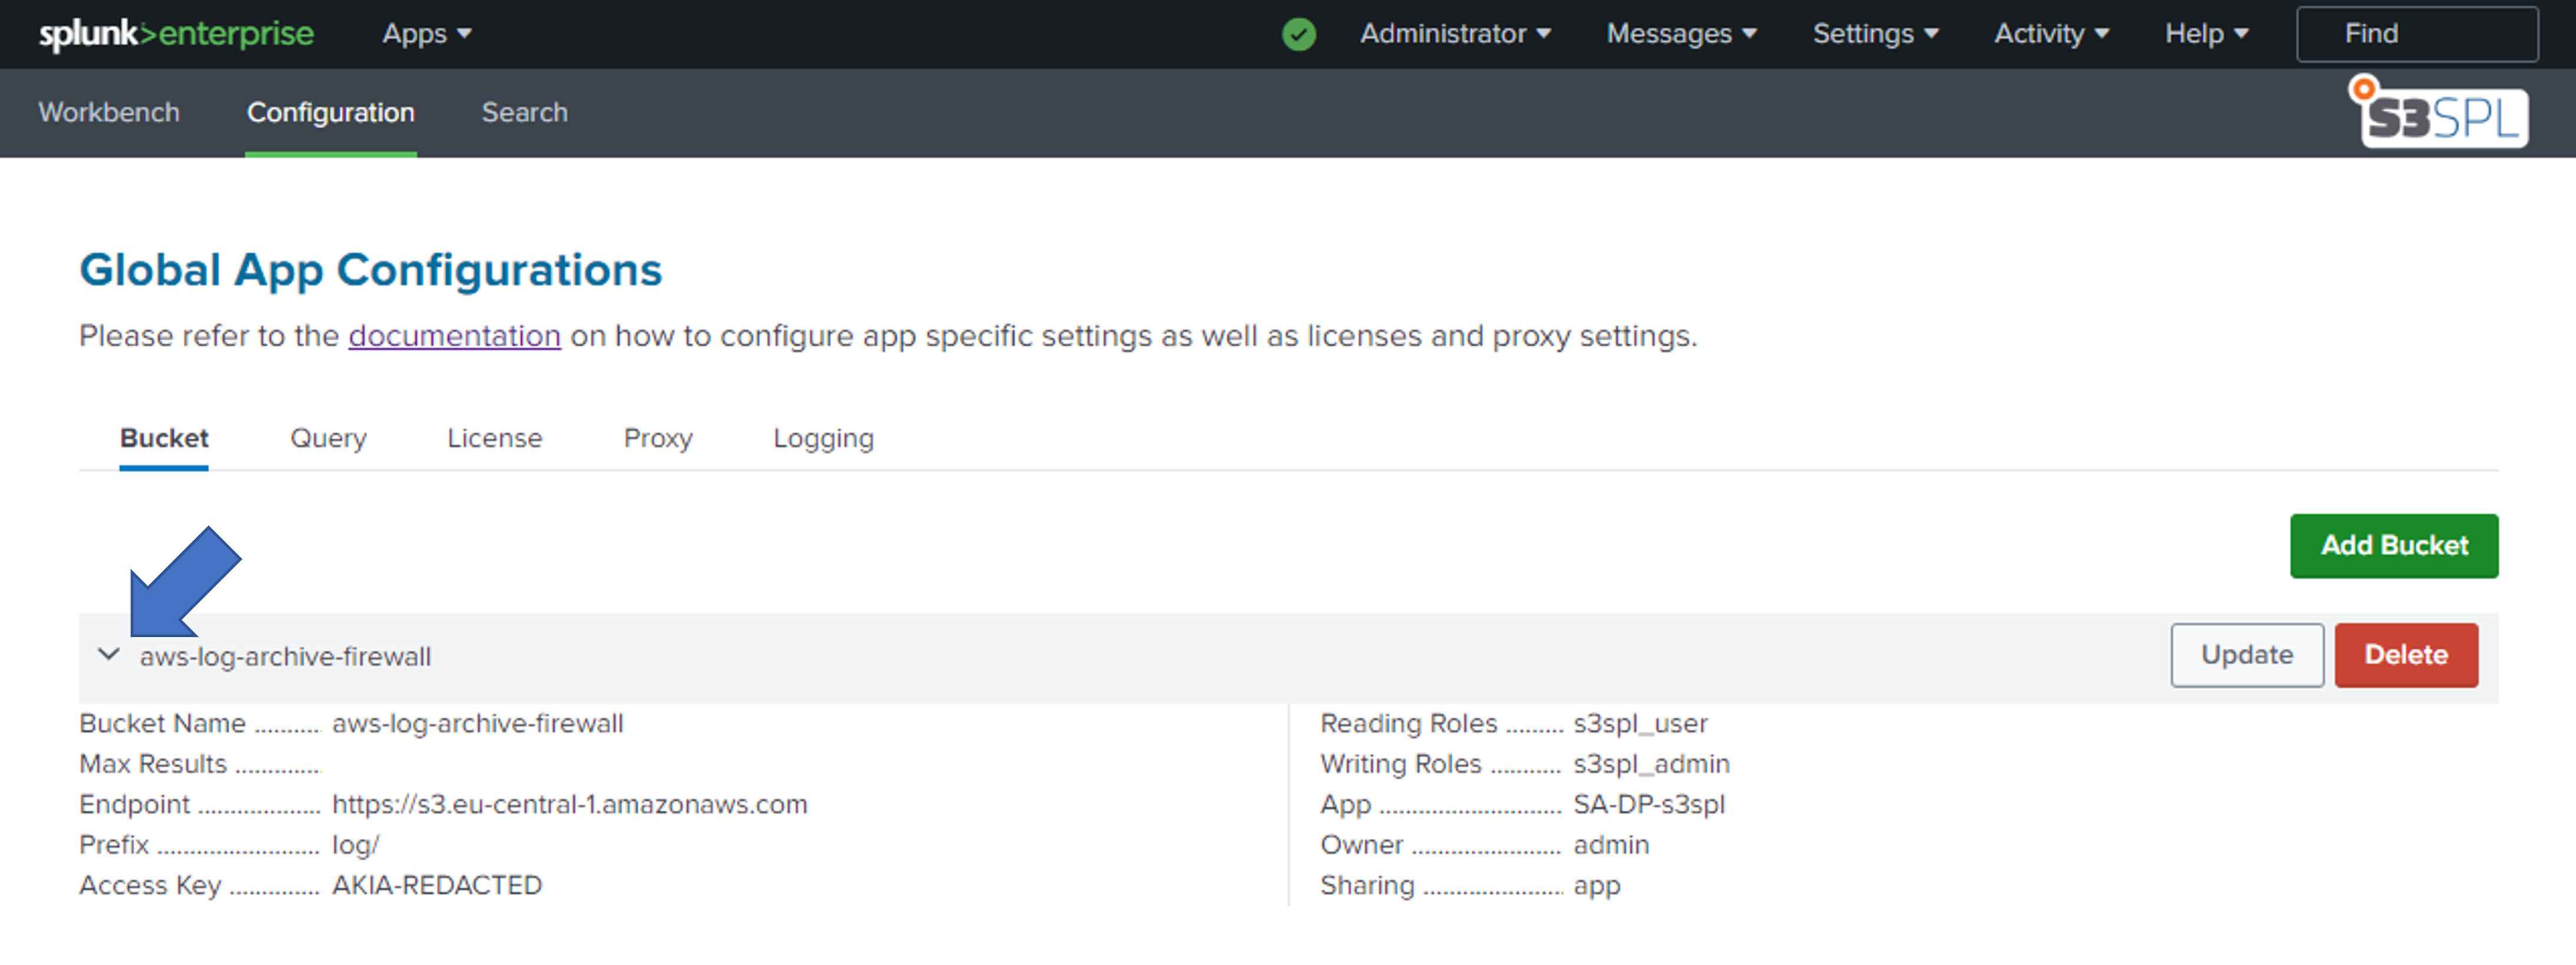This screenshot has height=965, width=2576.
Task: Open the Help dropdown menu
Action: [2205, 34]
